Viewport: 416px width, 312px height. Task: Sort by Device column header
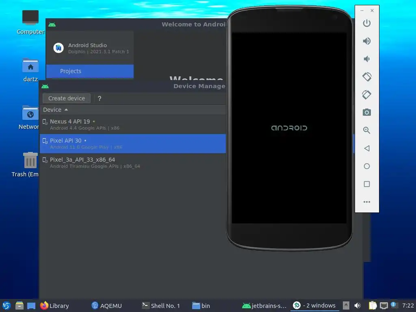[55, 110]
